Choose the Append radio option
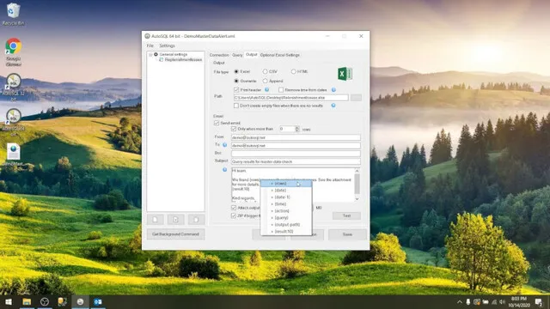Image resolution: width=550 pixels, height=309 pixels. pyautogui.click(x=266, y=81)
